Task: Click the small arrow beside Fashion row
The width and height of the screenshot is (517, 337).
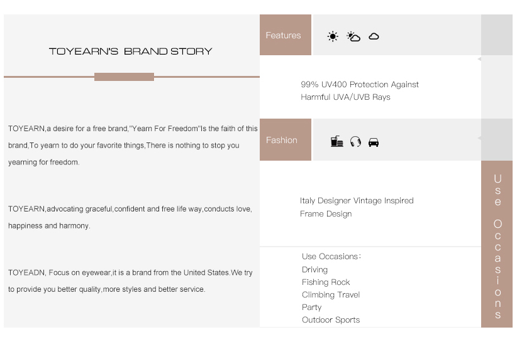Action: [x=479, y=138]
